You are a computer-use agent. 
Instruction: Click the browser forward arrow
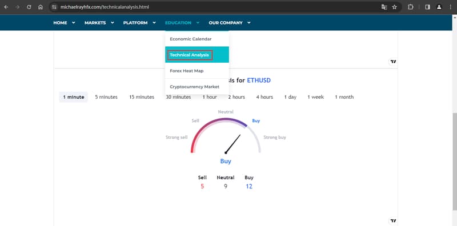click(x=18, y=7)
